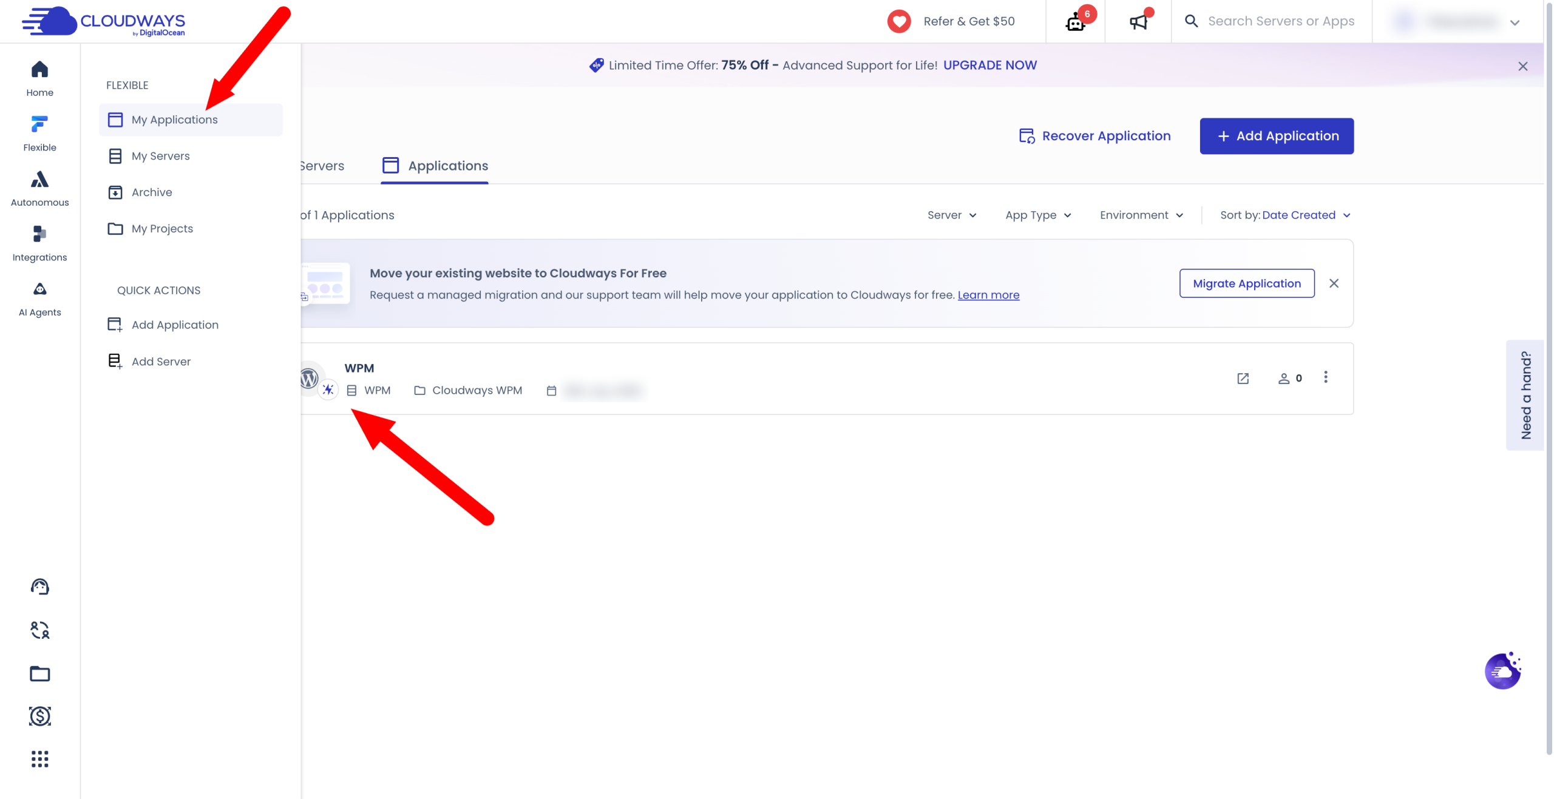Expand the account profile dropdown arrow
Viewport: 1554px width, 799px height.
(1515, 22)
